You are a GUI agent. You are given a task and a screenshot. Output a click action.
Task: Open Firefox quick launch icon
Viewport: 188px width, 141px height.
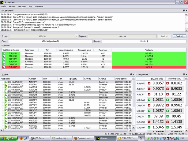point(21,138)
